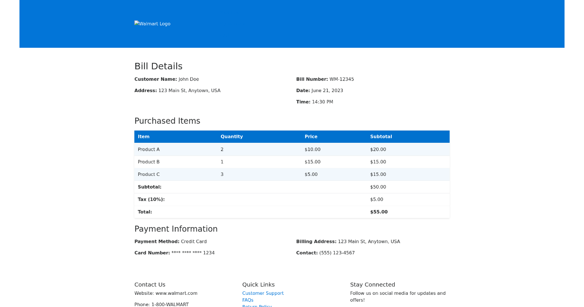
Task: Click the Purchased Items section title
Action: 167,121
